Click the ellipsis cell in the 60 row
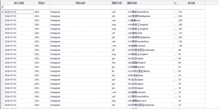 click(x=176, y=71)
